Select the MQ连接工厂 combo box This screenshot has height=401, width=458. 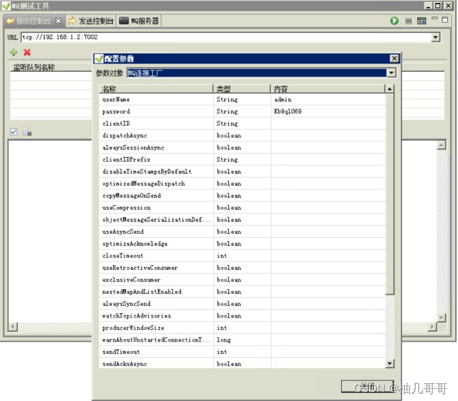pyautogui.click(x=257, y=73)
